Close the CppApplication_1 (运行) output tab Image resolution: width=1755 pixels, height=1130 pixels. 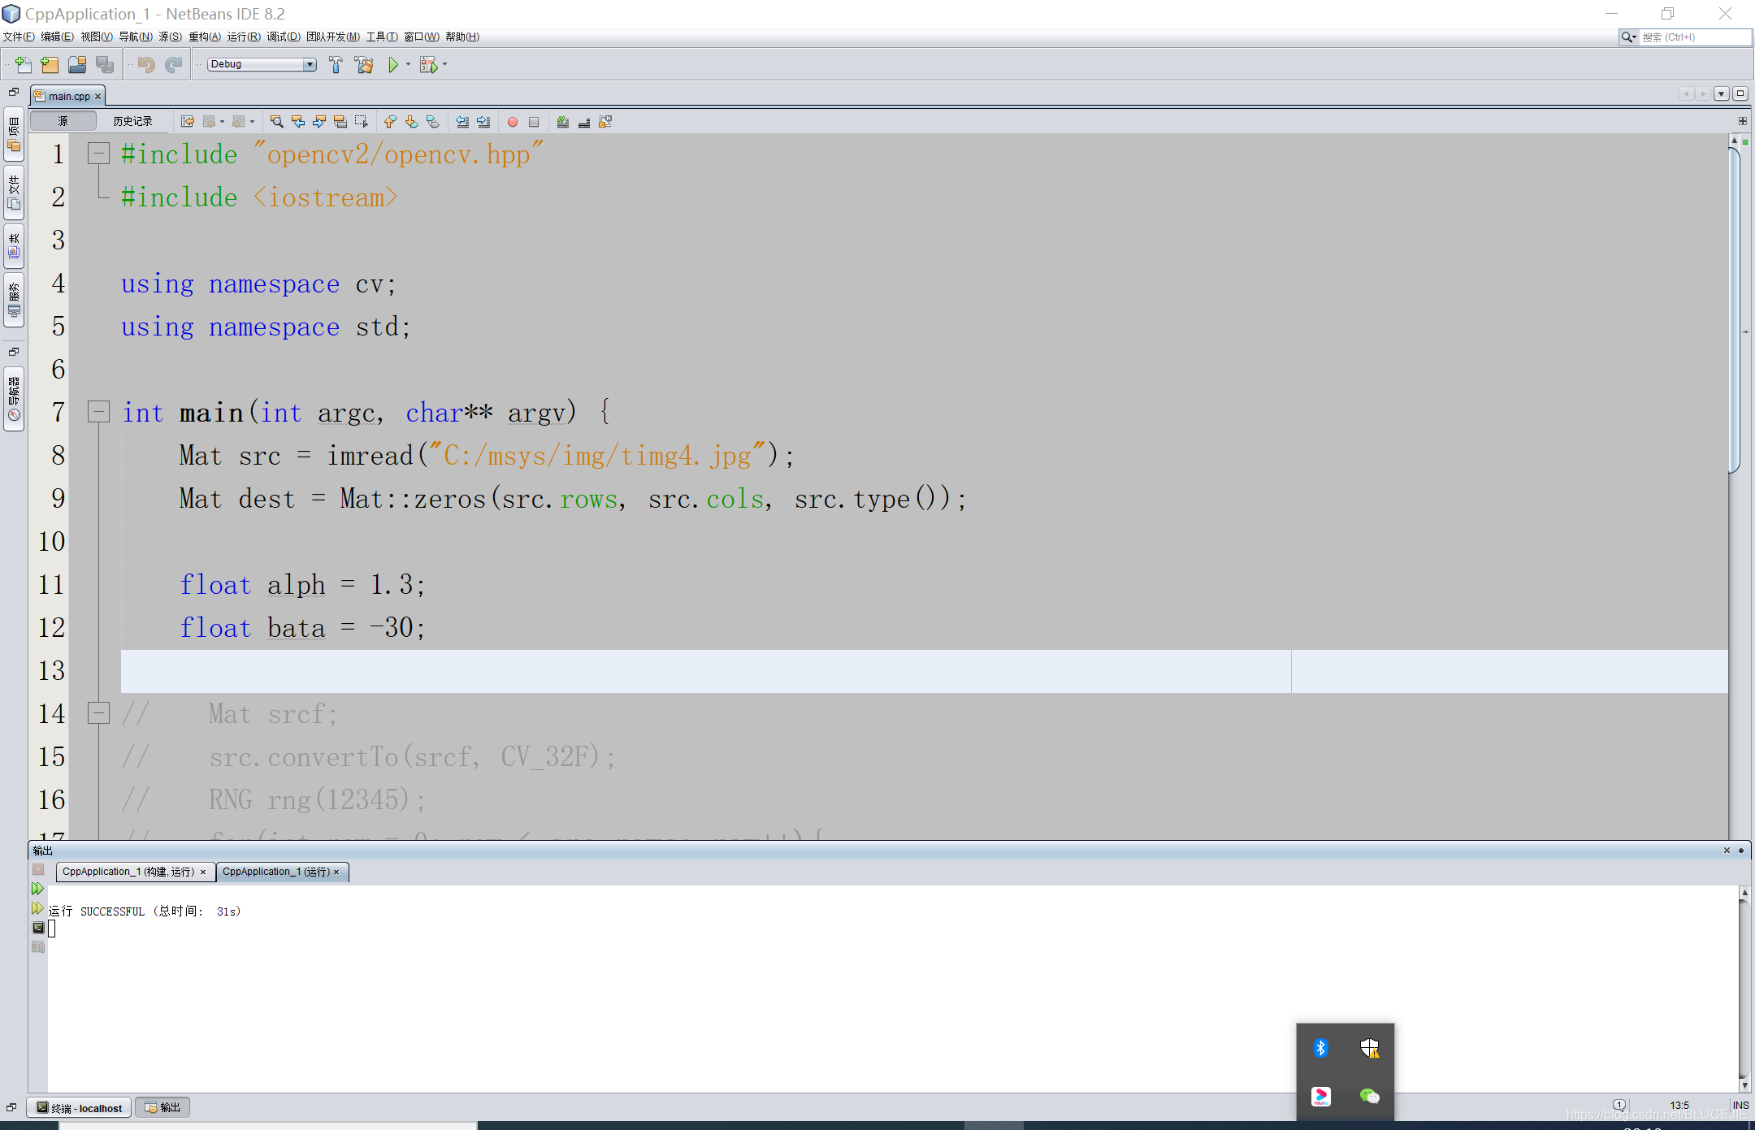pyautogui.click(x=336, y=872)
